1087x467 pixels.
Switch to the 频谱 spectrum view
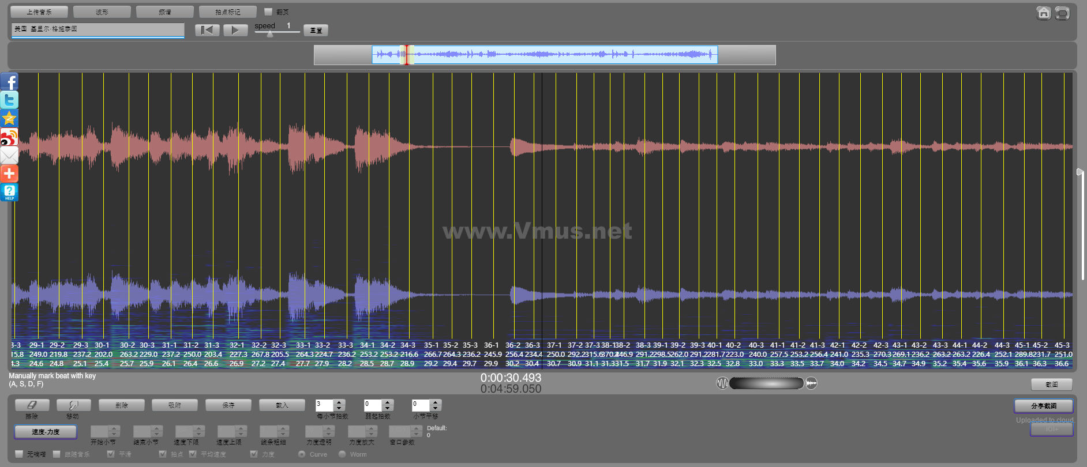tap(165, 12)
